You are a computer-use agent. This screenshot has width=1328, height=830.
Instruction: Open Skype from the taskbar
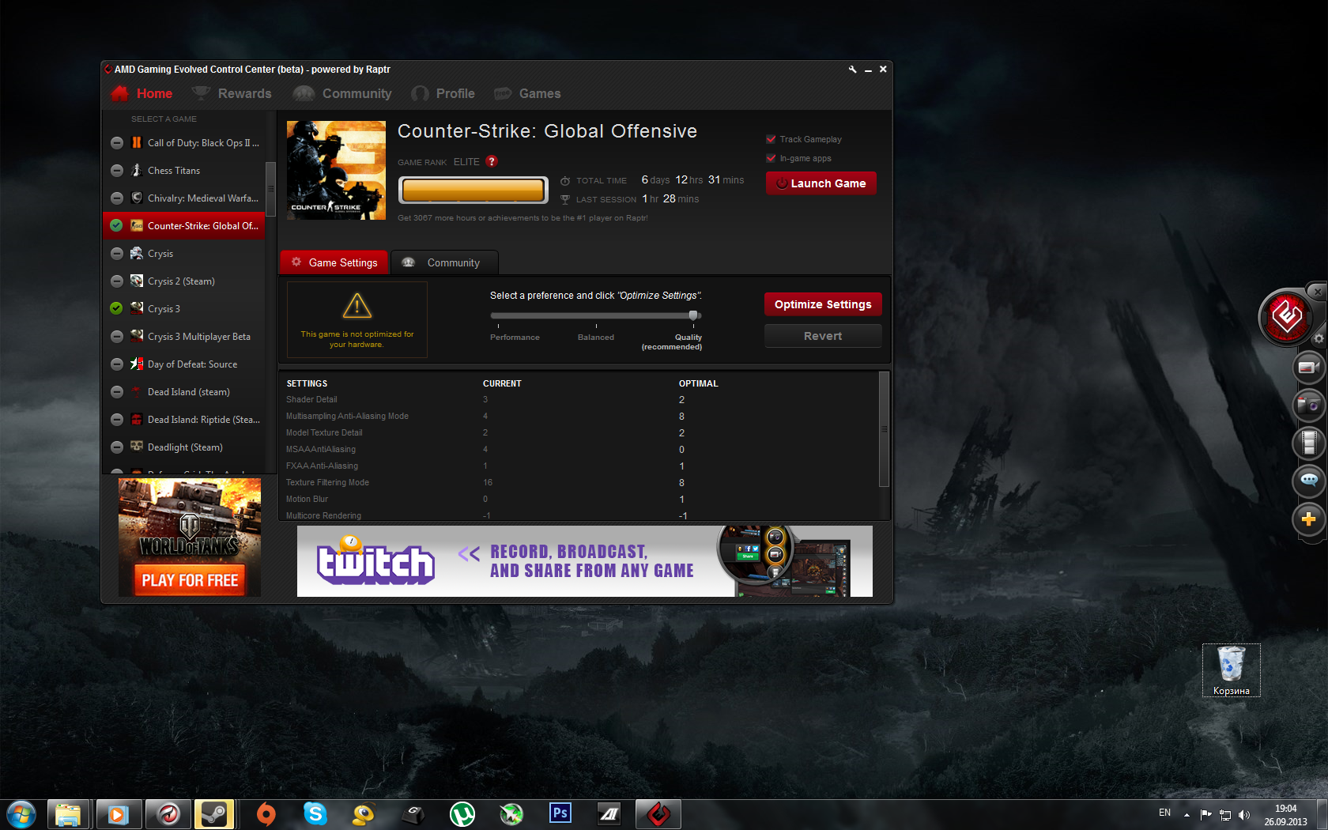[315, 813]
